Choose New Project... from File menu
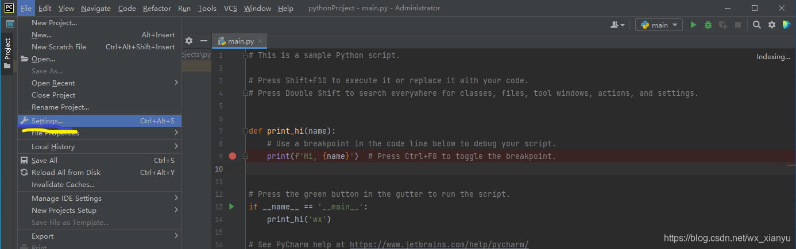This screenshot has height=249, width=796. 100,22
